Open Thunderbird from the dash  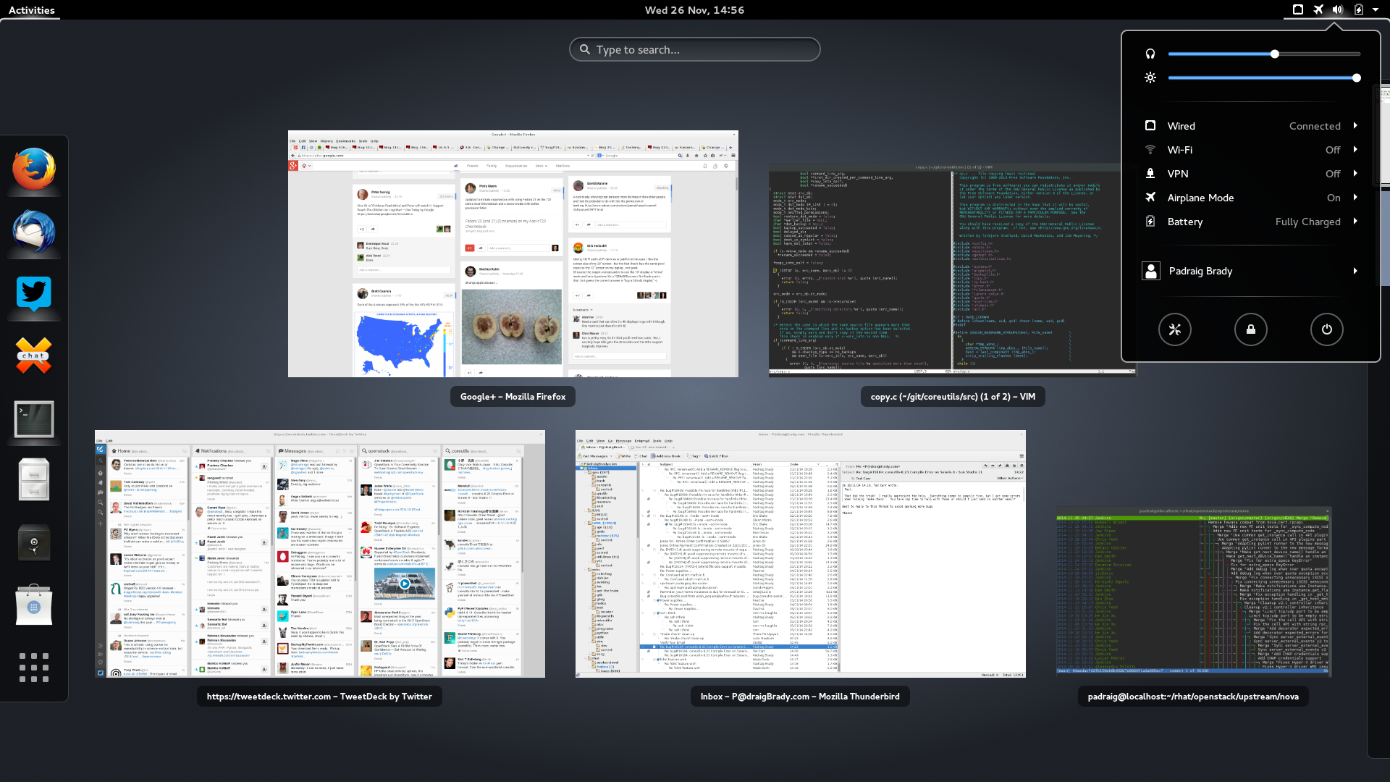(x=34, y=232)
